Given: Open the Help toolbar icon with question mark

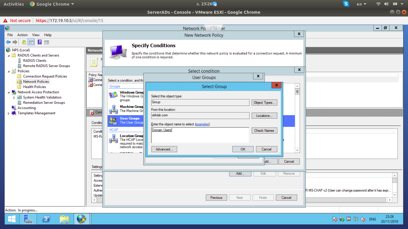Looking at the screenshot, I should point(39,42).
